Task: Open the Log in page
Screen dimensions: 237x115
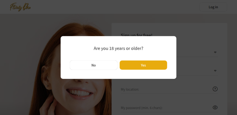Action: click(x=213, y=7)
